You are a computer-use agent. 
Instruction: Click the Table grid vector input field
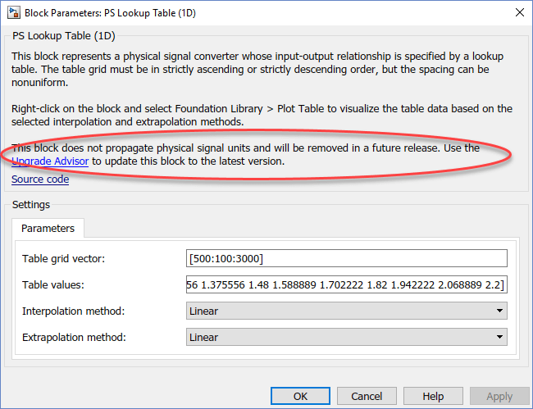point(347,258)
